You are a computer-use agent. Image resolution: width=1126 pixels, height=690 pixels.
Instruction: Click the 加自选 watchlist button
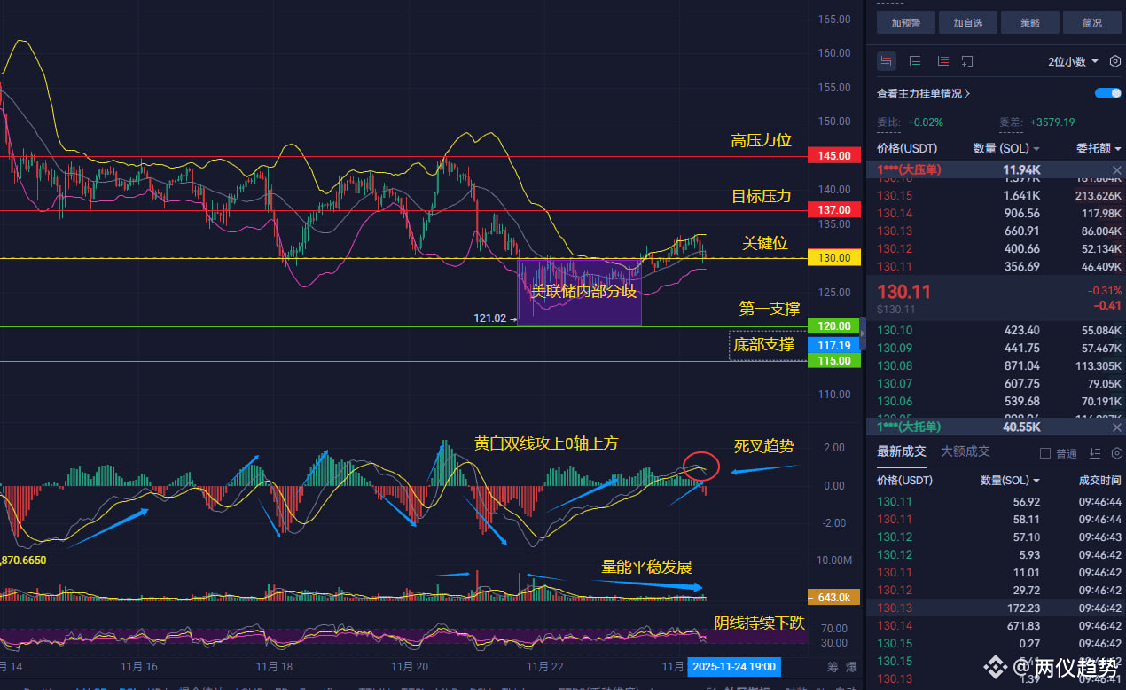click(x=968, y=23)
